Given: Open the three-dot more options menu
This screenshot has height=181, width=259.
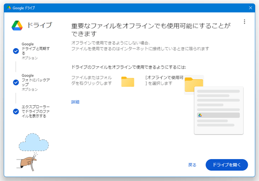Looking at the screenshot, I should [x=244, y=21].
